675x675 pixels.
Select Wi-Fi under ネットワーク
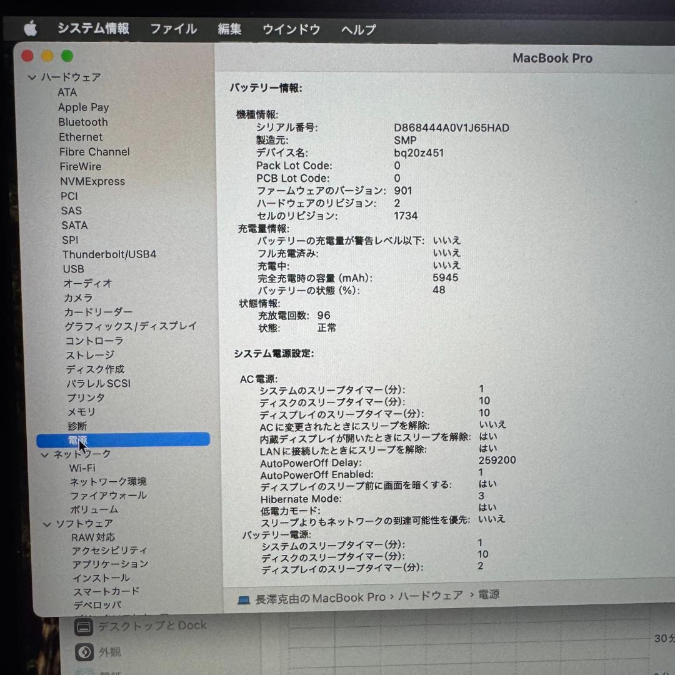tap(82, 467)
